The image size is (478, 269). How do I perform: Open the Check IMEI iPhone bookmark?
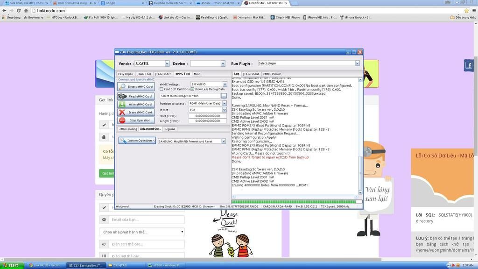coord(285,17)
